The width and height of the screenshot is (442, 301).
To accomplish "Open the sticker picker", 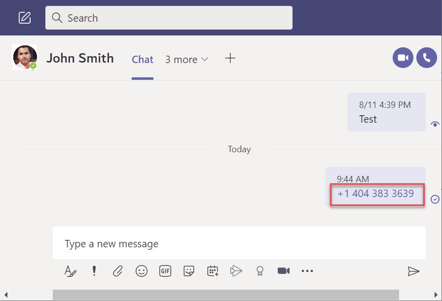I will coord(188,271).
